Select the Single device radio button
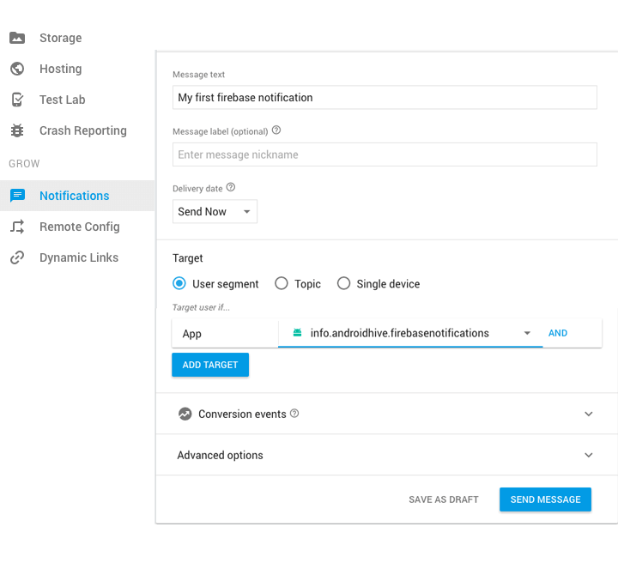This screenshot has width=618, height=569. (343, 283)
